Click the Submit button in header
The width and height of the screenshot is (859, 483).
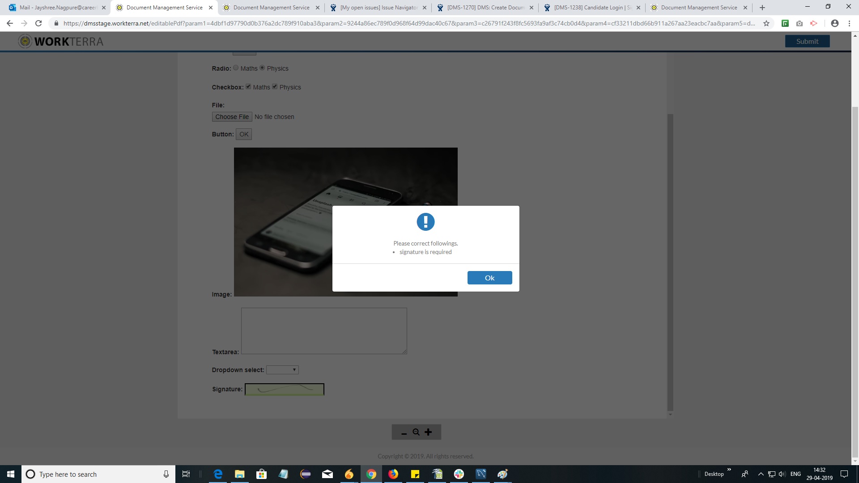click(x=807, y=41)
